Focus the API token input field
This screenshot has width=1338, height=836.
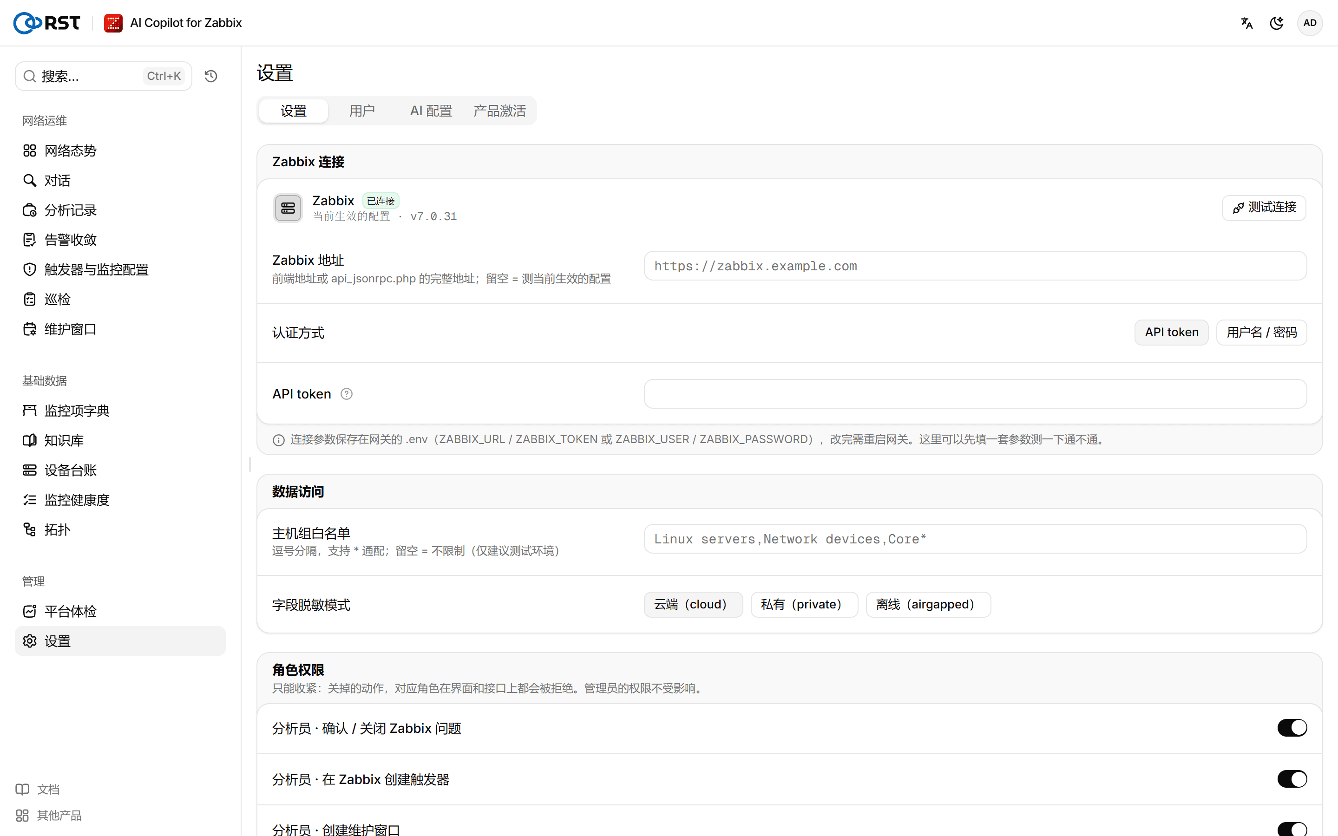coord(975,394)
